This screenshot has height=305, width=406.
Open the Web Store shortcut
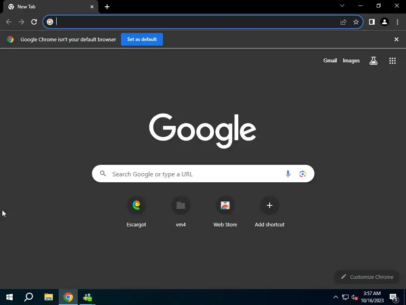pos(225,212)
